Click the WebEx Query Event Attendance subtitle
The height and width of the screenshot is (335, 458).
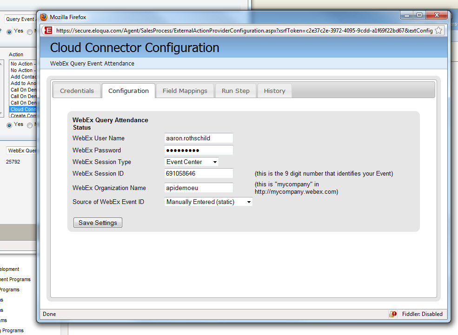[x=92, y=63]
